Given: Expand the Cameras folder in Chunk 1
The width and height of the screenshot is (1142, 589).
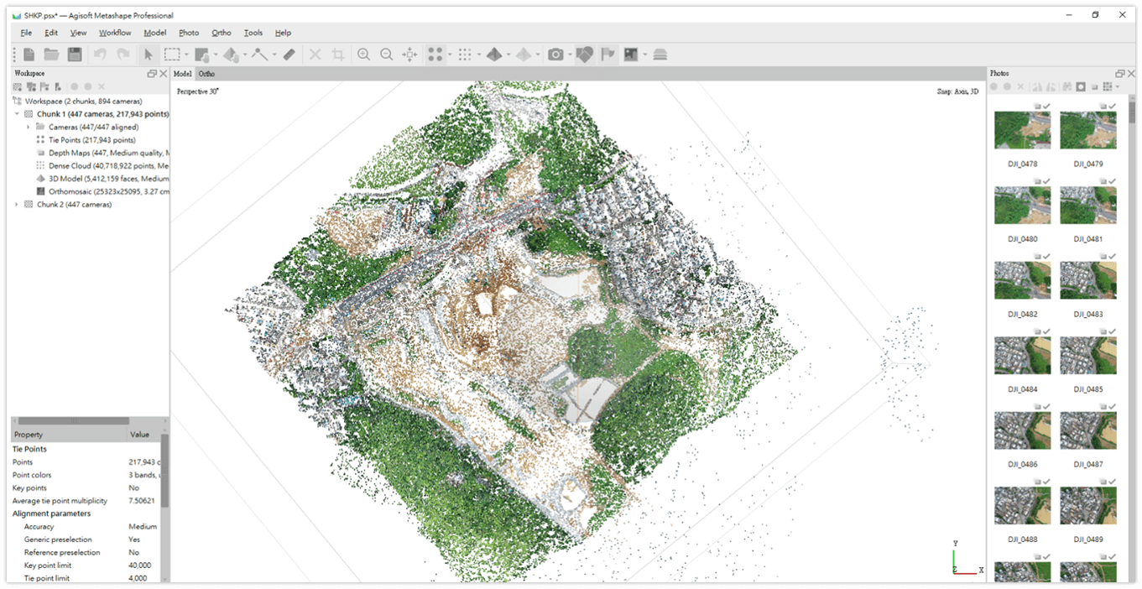Looking at the screenshot, I should pyautogui.click(x=29, y=128).
